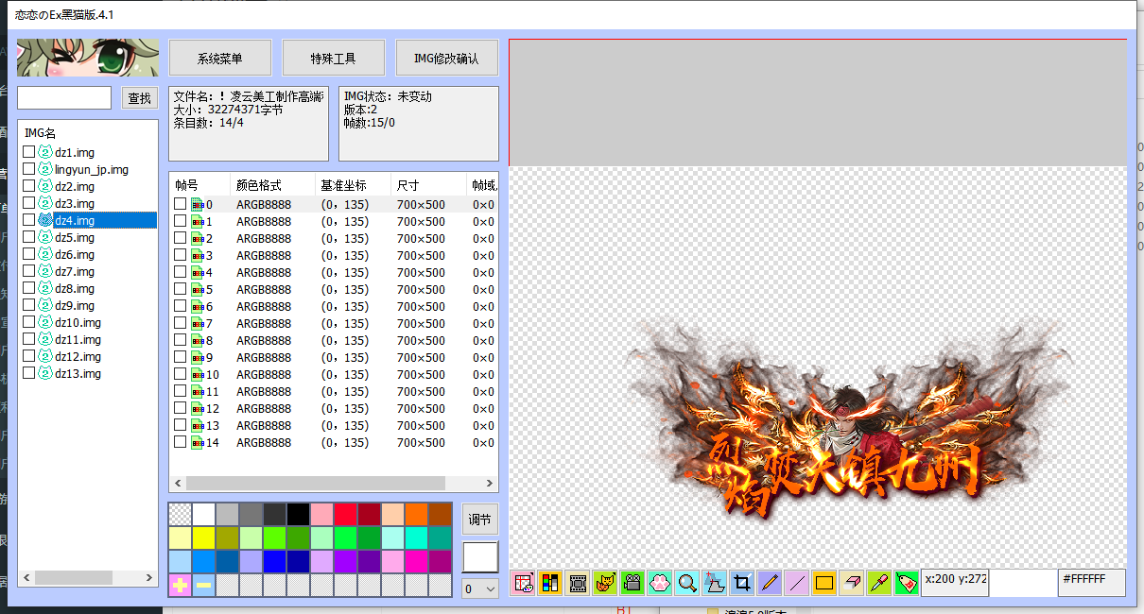
Task: Open the 0 dropdown below the palette
Action: coord(478,588)
